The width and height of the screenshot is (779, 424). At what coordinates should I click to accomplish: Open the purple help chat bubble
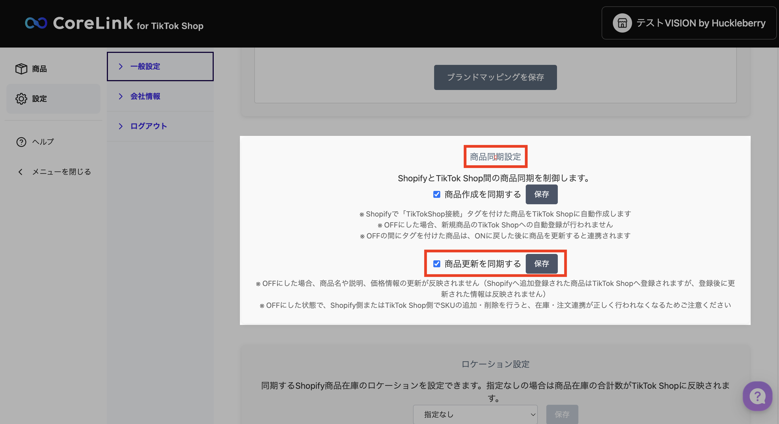[x=757, y=396]
